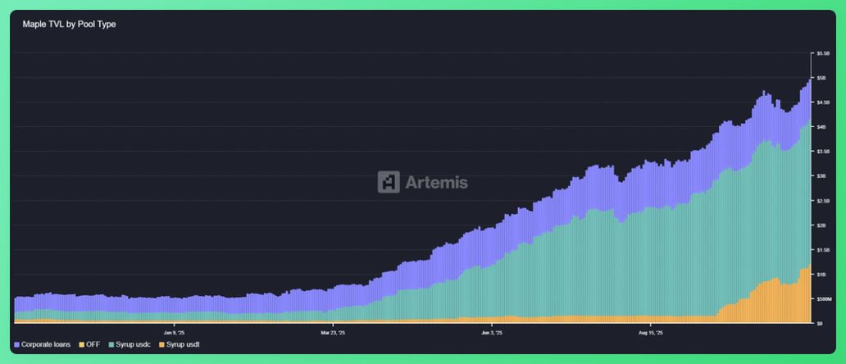Select the Jan 9, '25 axis date label
The width and height of the screenshot is (846, 364).
(175, 333)
